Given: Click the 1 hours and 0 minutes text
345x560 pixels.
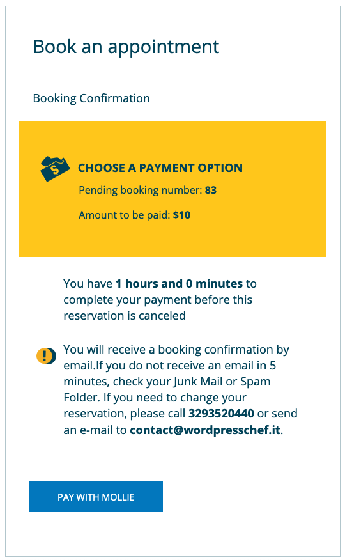Looking at the screenshot, I should tap(179, 284).
